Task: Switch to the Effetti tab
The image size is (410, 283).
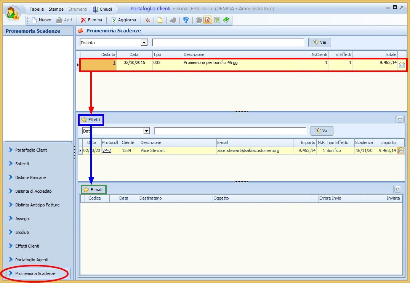Action: pos(91,120)
